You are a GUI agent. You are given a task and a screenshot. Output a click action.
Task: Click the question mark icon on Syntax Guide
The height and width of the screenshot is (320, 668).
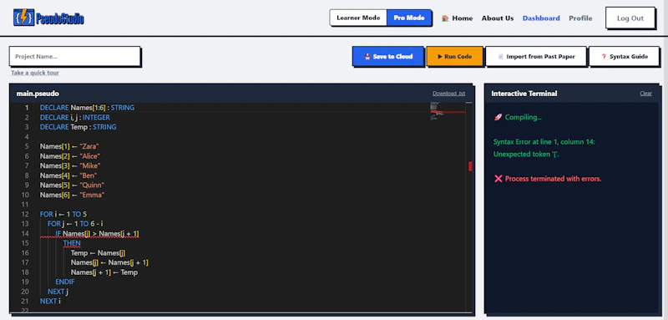click(x=604, y=56)
